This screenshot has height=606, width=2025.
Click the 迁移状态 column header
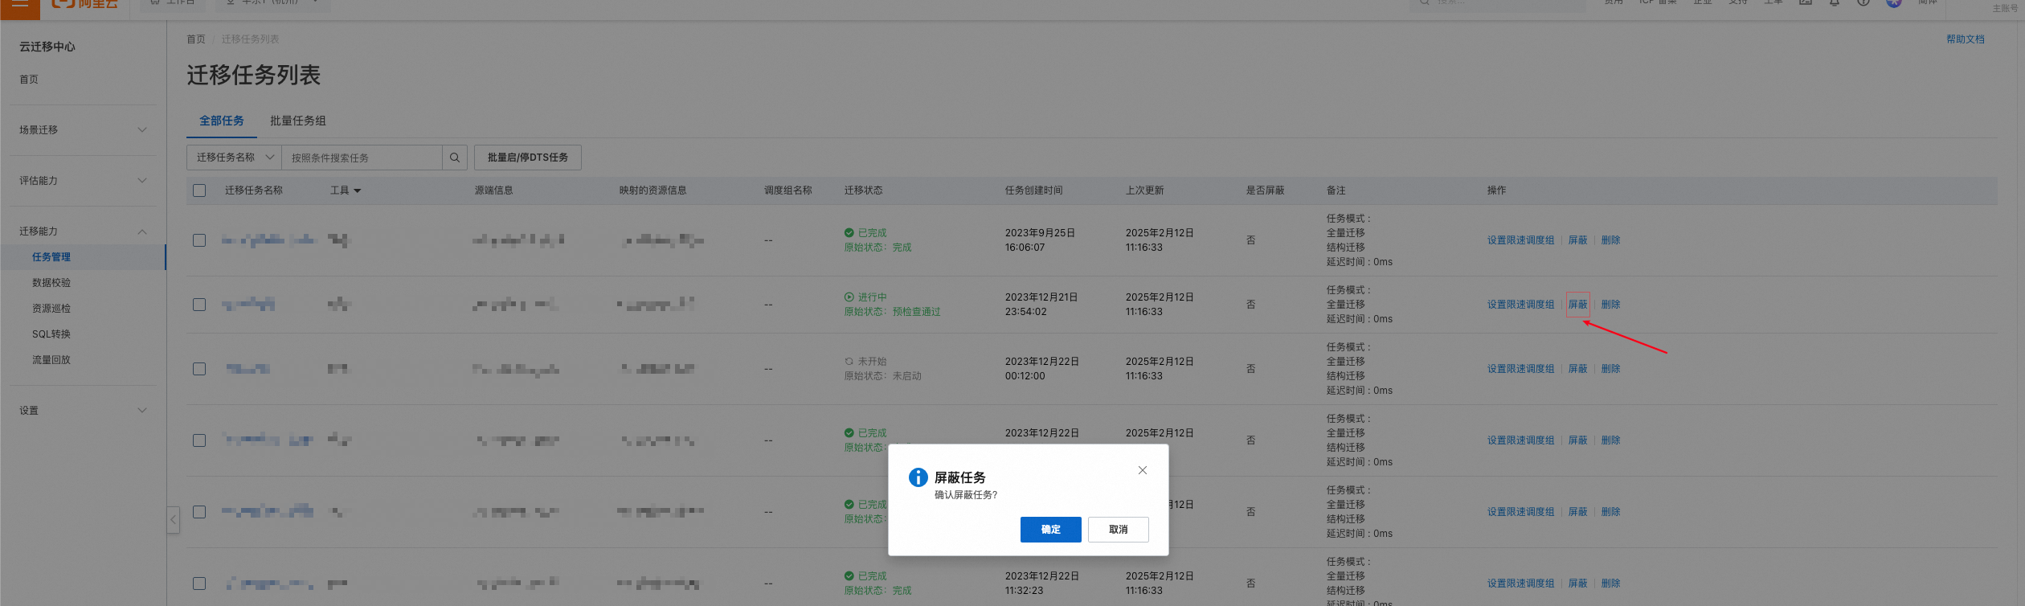(x=863, y=190)
